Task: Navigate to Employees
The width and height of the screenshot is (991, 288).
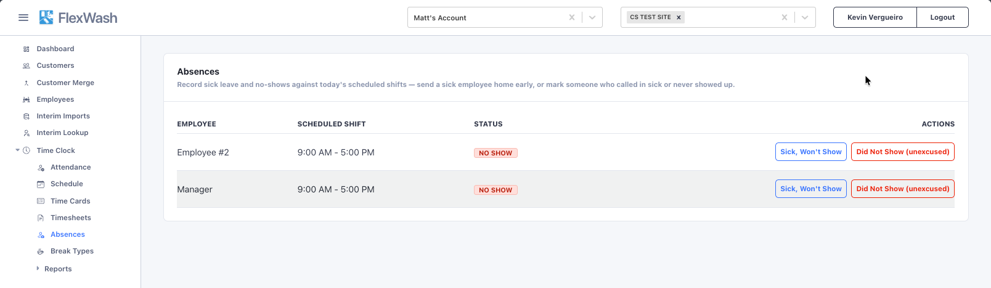Action: tap(55, 99)
